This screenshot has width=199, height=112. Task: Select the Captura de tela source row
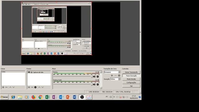[39, 72]
